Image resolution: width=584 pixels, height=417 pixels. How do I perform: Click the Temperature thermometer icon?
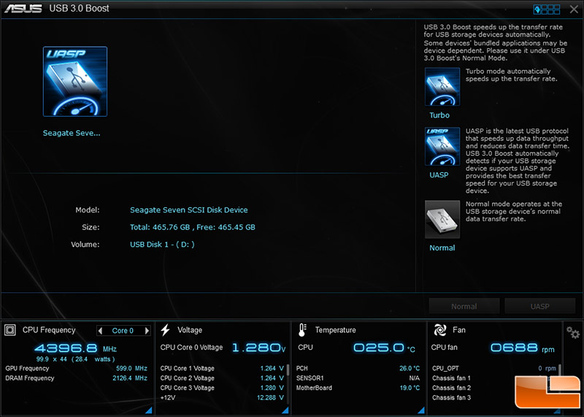(302, 330)
